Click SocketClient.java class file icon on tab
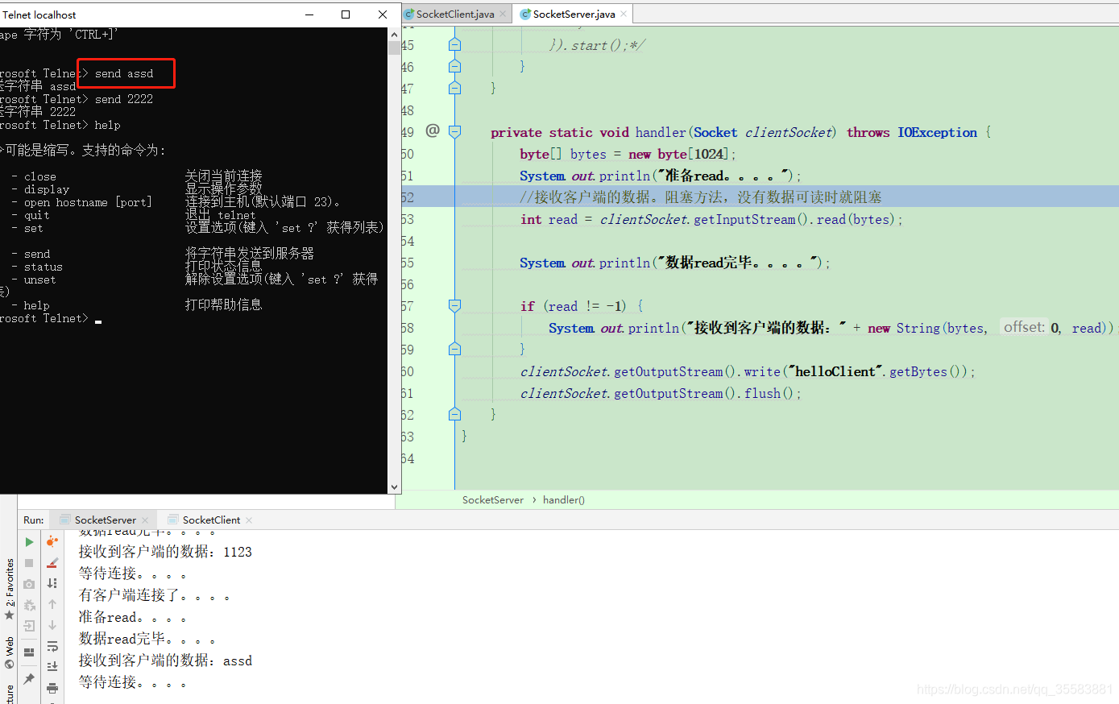This screenshot has height=704, width=1119. pyautogui.click(x=409, y=14)
